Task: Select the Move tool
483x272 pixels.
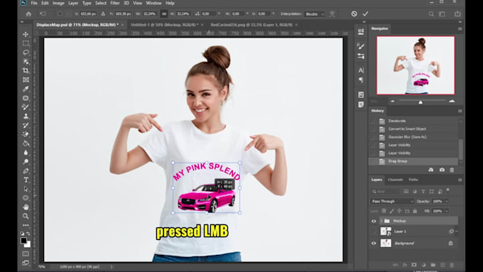Action: click(26, 34)
